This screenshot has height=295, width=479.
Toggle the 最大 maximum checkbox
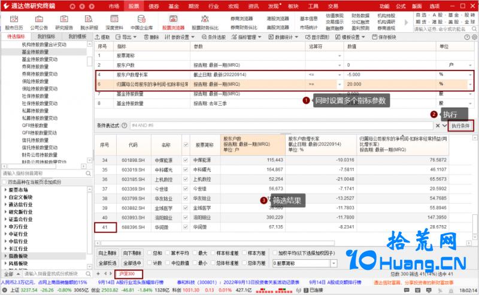point(195,253)
